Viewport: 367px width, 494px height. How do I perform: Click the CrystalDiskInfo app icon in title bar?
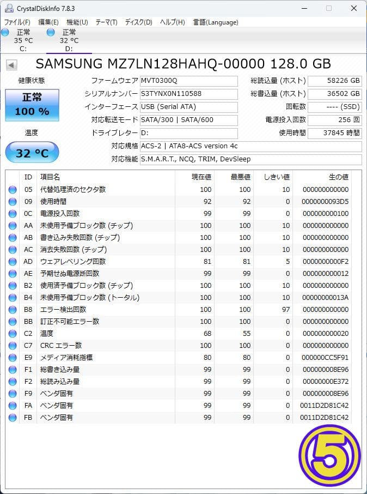tap(9, 8)
